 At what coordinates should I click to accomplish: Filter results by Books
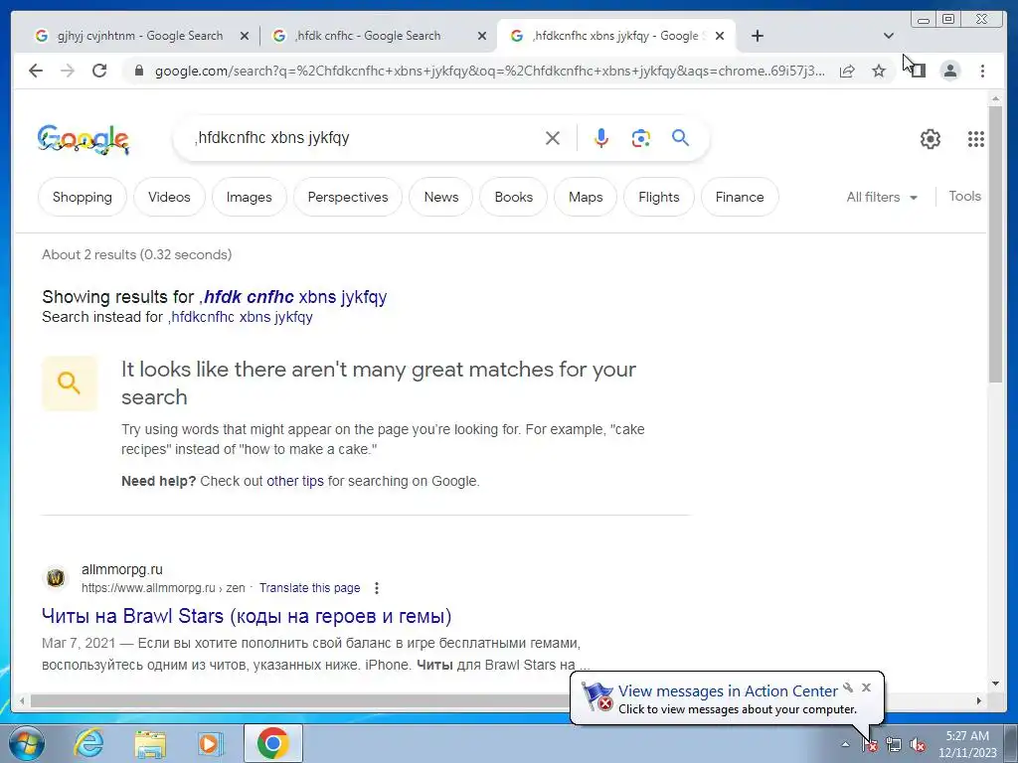pos(514,197)
